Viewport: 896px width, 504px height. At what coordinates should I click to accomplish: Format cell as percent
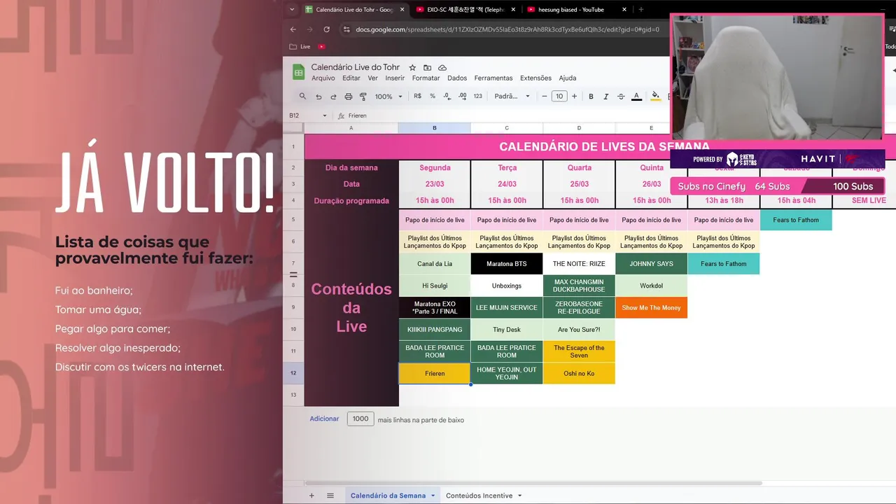pyautogui.click(x=432, y=97)
